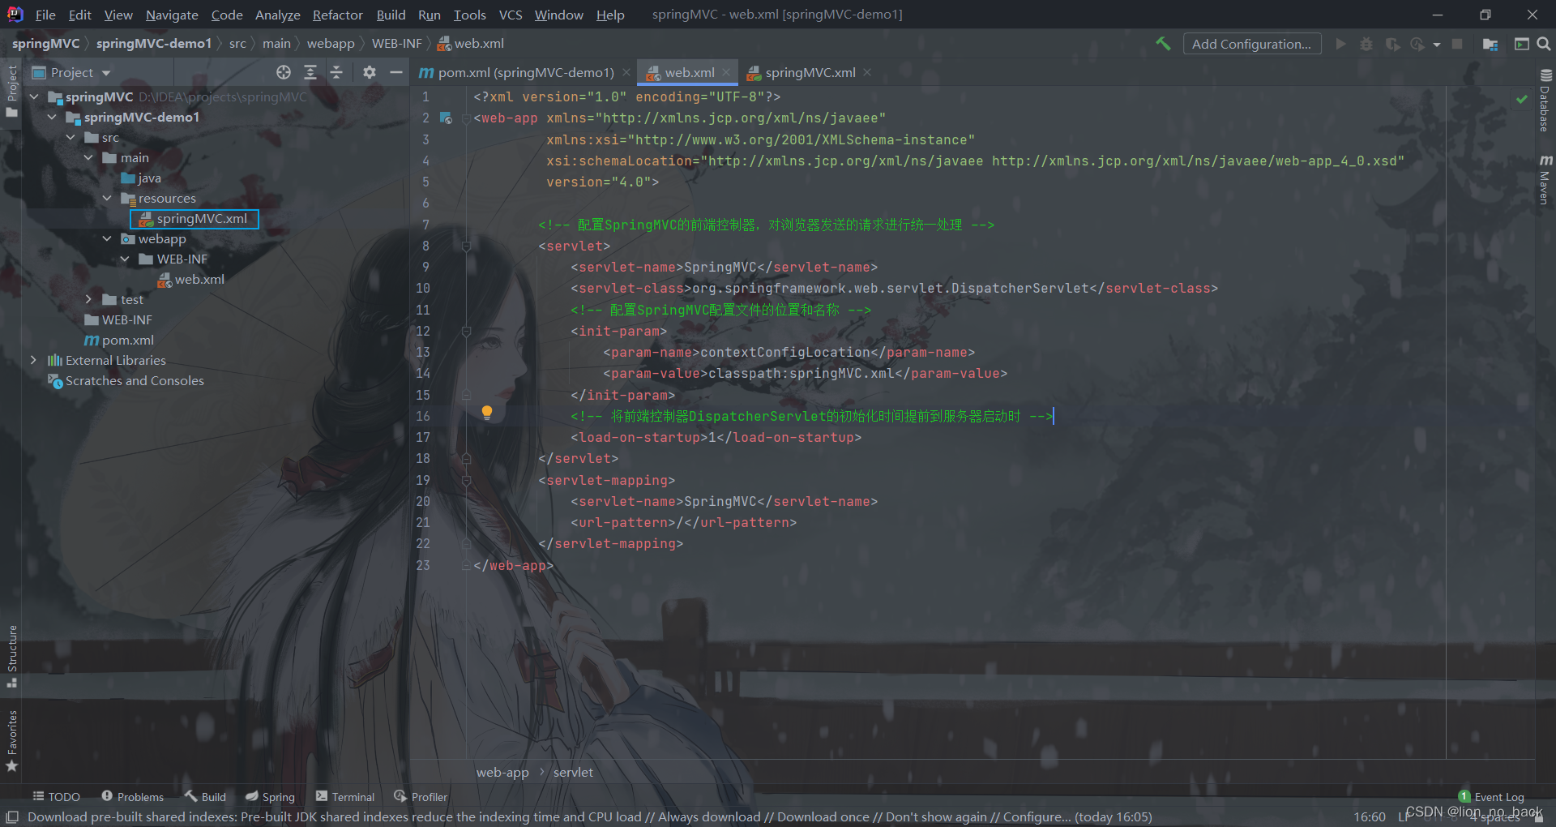Screen dimensions: 1556x827
Task: Open Database tool window sidebar
Action: tap(1545, 100)
